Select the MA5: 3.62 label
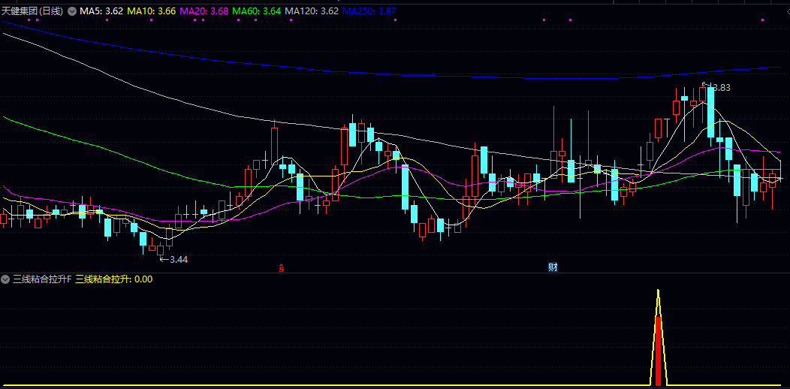The height and width of the screenshot is (389, 790). point(101,11)
